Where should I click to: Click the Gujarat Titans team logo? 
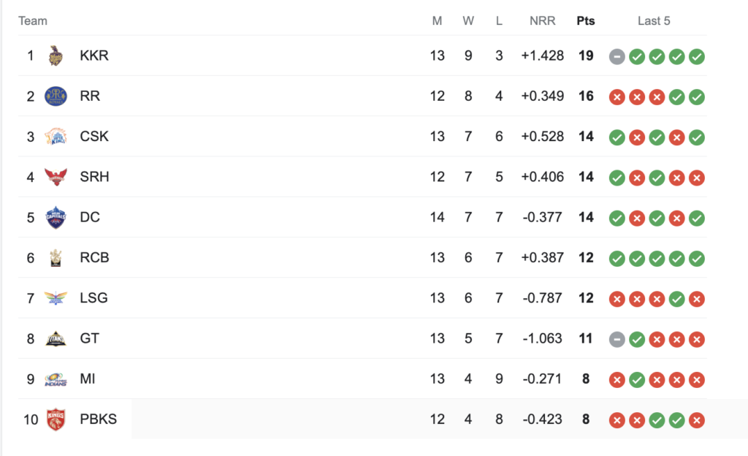point(56,338)
